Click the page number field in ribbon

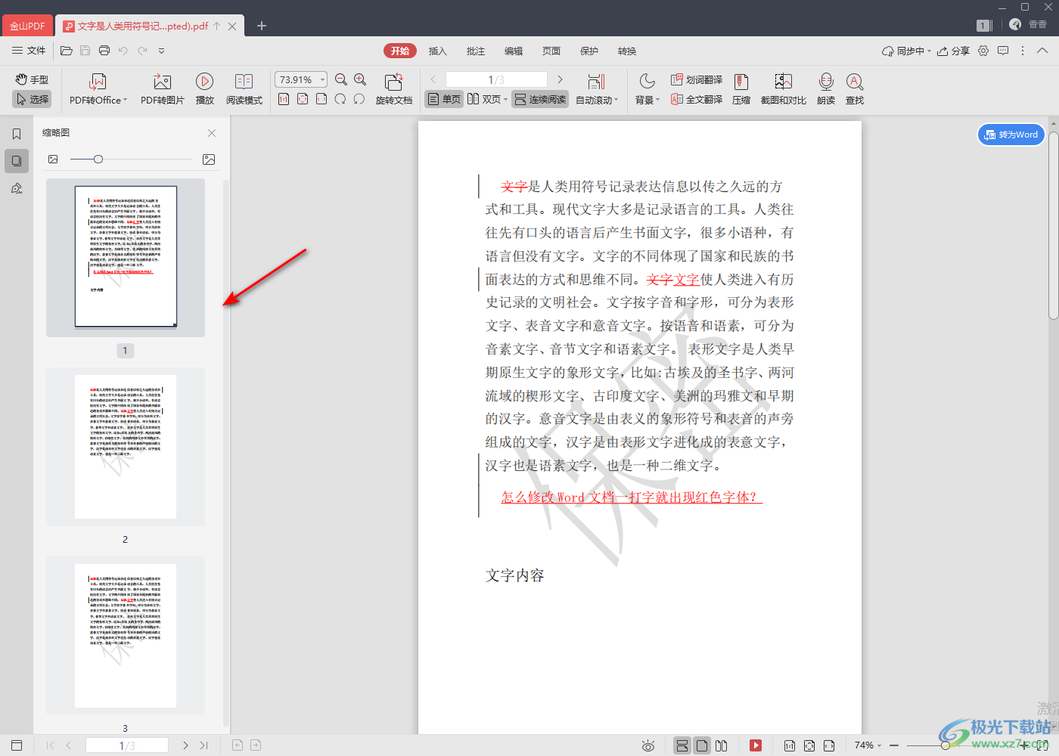coord(496,79)
